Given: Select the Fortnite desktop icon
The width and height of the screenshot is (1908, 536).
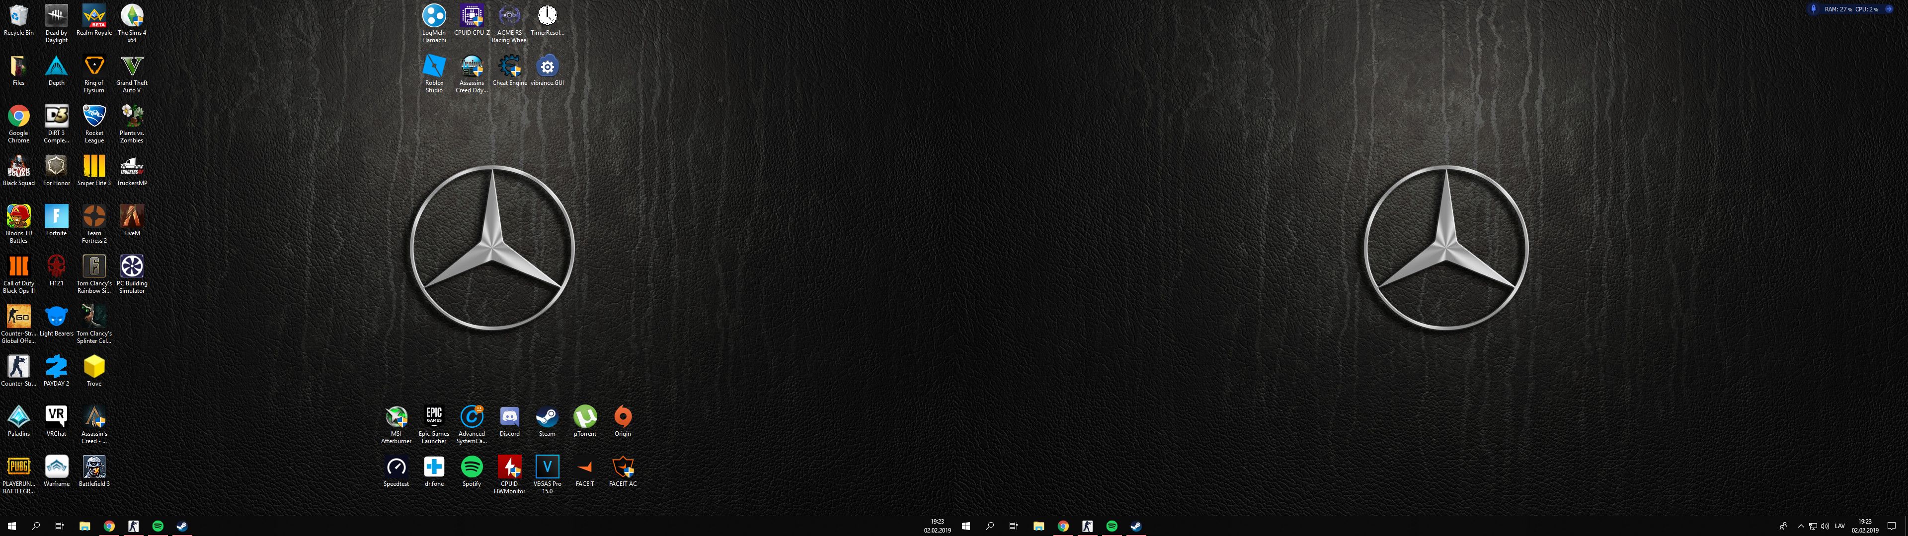Looking at the screenshot, I should (x=56, y=221).
